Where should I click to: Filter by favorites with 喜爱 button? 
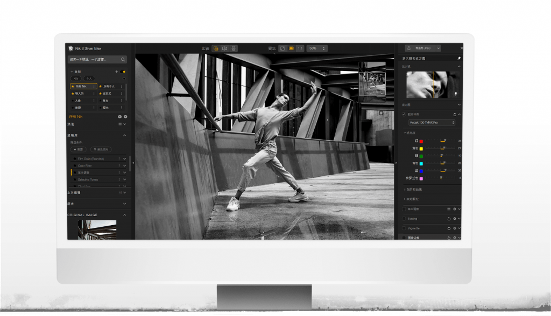click(79, 149)
